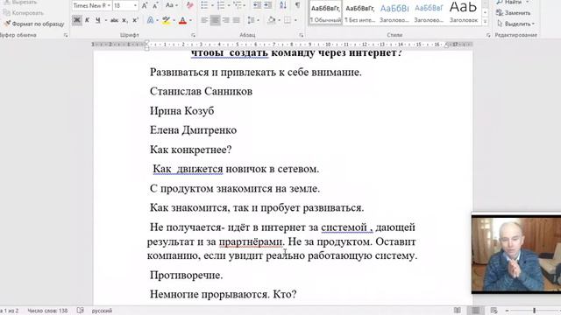Apply paragraph shading fill
Viewport: 561px width, 315px height.
click(x=272, y=20)
